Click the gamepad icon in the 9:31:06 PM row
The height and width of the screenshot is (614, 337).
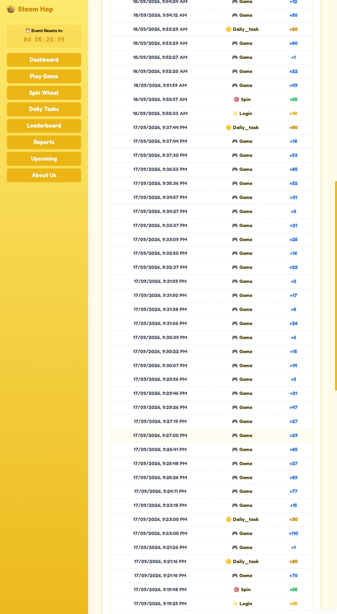(235, 323)
